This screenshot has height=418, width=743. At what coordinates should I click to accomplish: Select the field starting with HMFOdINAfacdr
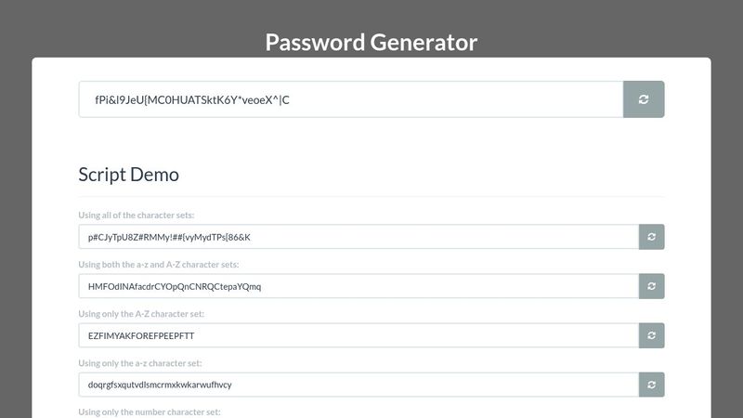coord(358,286)
